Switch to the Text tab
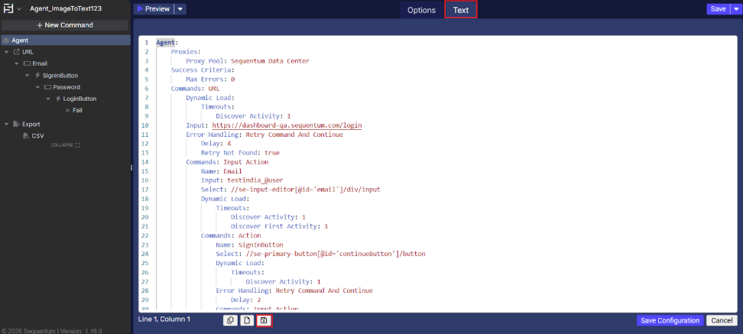743x334 pixels. click(x=460, y=10)
